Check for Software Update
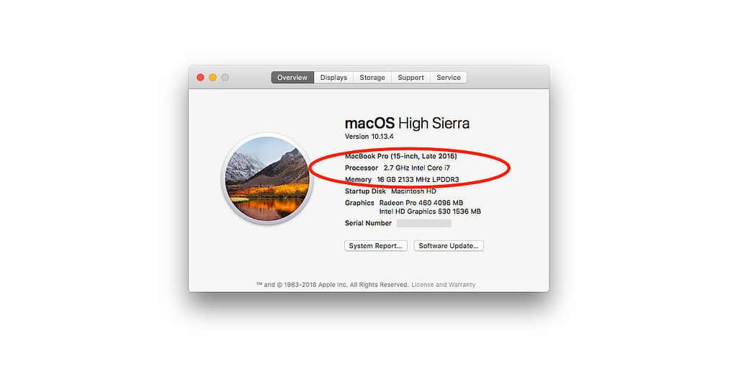Viewport: 736px width, 387px height. click(448, 246)
